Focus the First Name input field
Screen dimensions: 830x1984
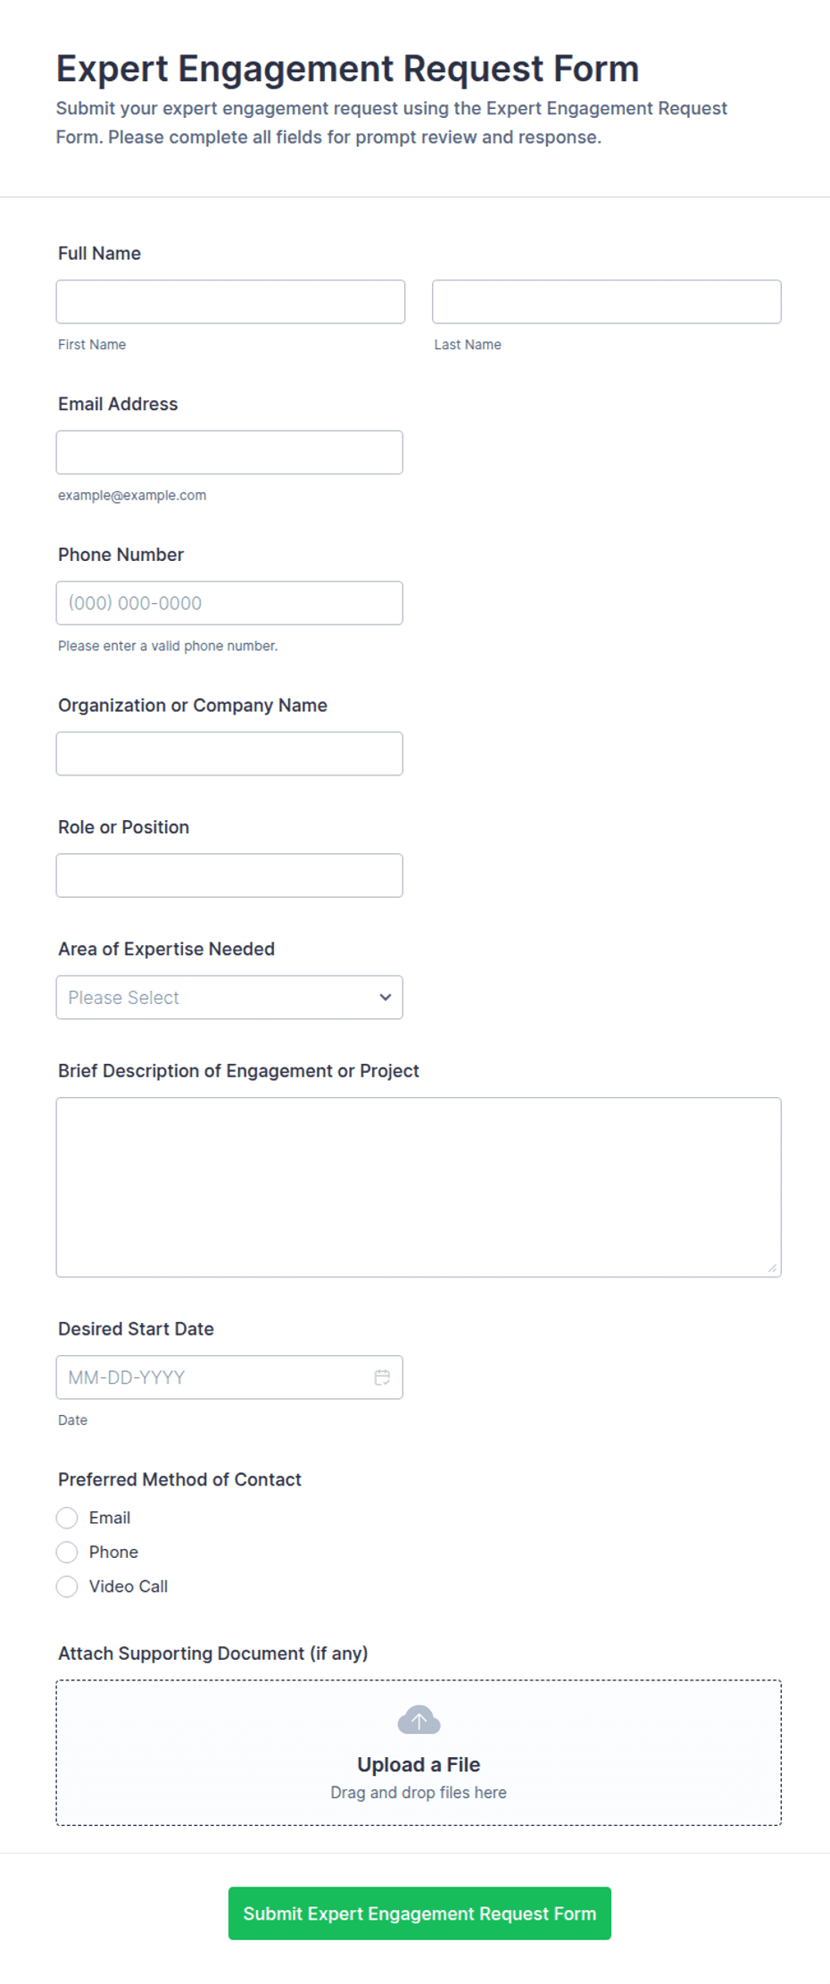pos(230,302)
